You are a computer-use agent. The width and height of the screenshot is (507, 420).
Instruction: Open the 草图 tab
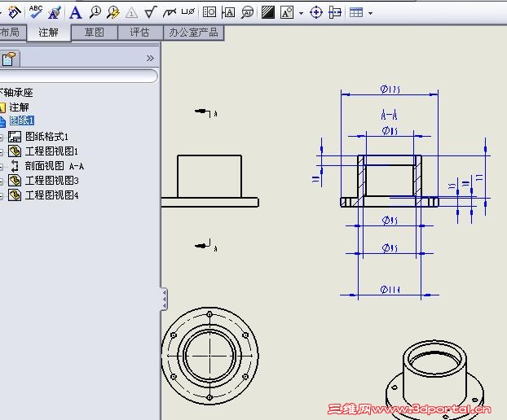click(x=94, y=33)
